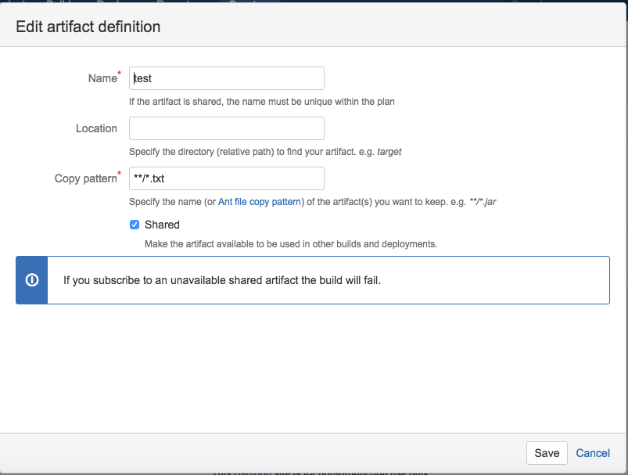The image size is (628, 475).
Task: Select the Copy pattern input field
Action: pos(227,178)
